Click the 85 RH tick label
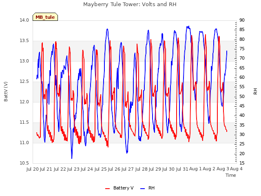 pos(242,30)
